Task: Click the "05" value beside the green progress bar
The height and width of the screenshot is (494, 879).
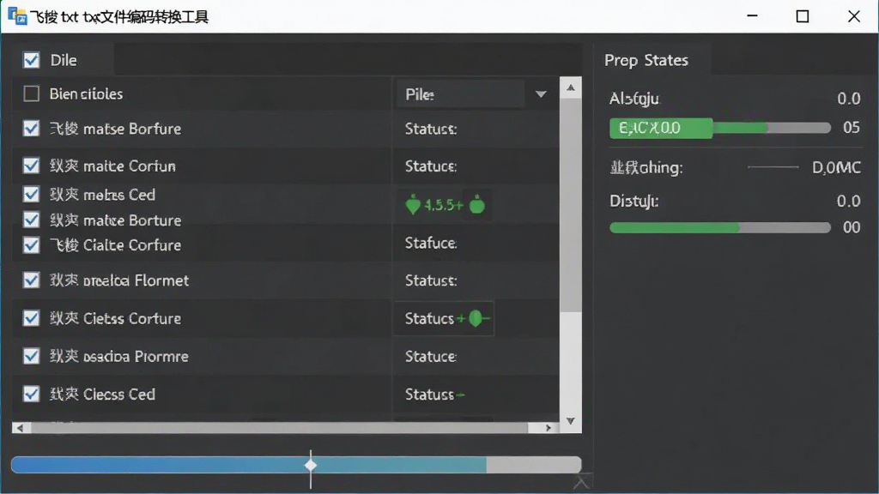Action: 852,127
